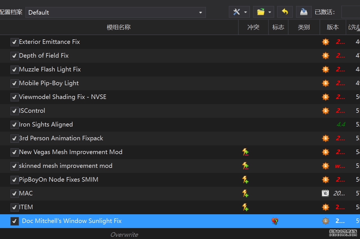Expand the folder menu dropdown arrow
This screenshot has height=239, width=360.
pos(270,12)
